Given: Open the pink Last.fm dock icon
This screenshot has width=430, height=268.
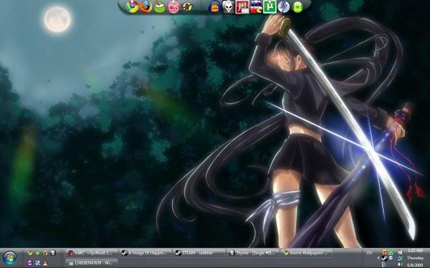Looking at the screenshot, I should click(173, 7).
